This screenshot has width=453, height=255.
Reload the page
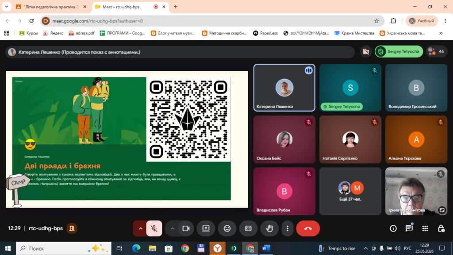coord(31,21)
